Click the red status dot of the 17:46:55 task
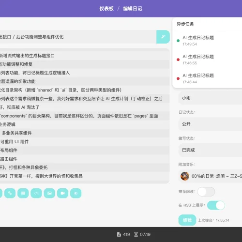 pos(178,60)
